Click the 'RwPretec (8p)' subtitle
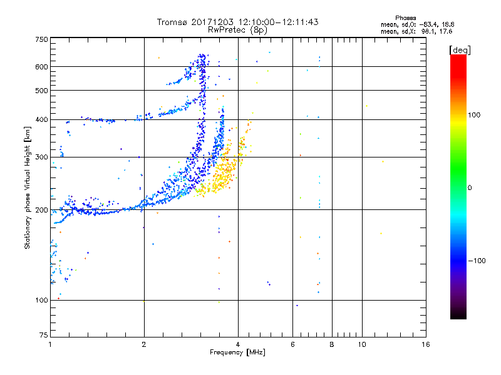The height and width of the screenshot is (375, 501). click(237, 30)
